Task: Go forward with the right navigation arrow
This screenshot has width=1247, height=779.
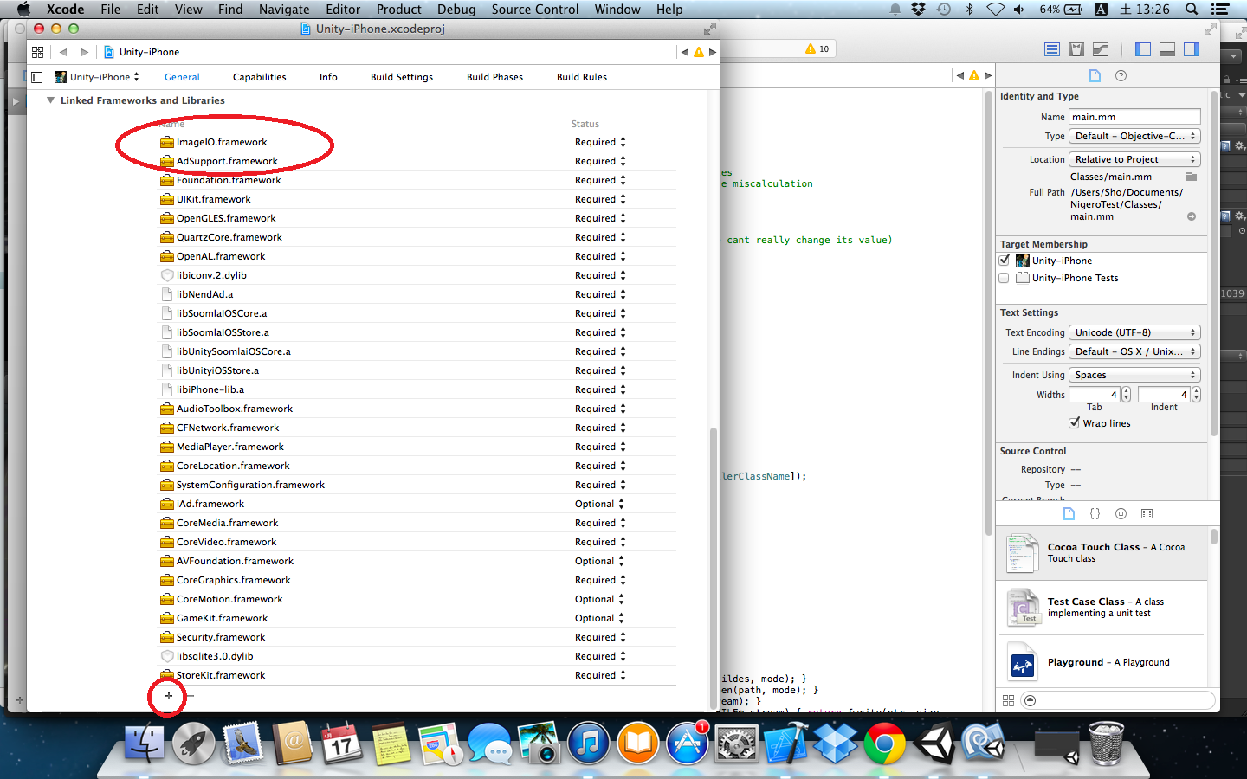Action: 84,52
